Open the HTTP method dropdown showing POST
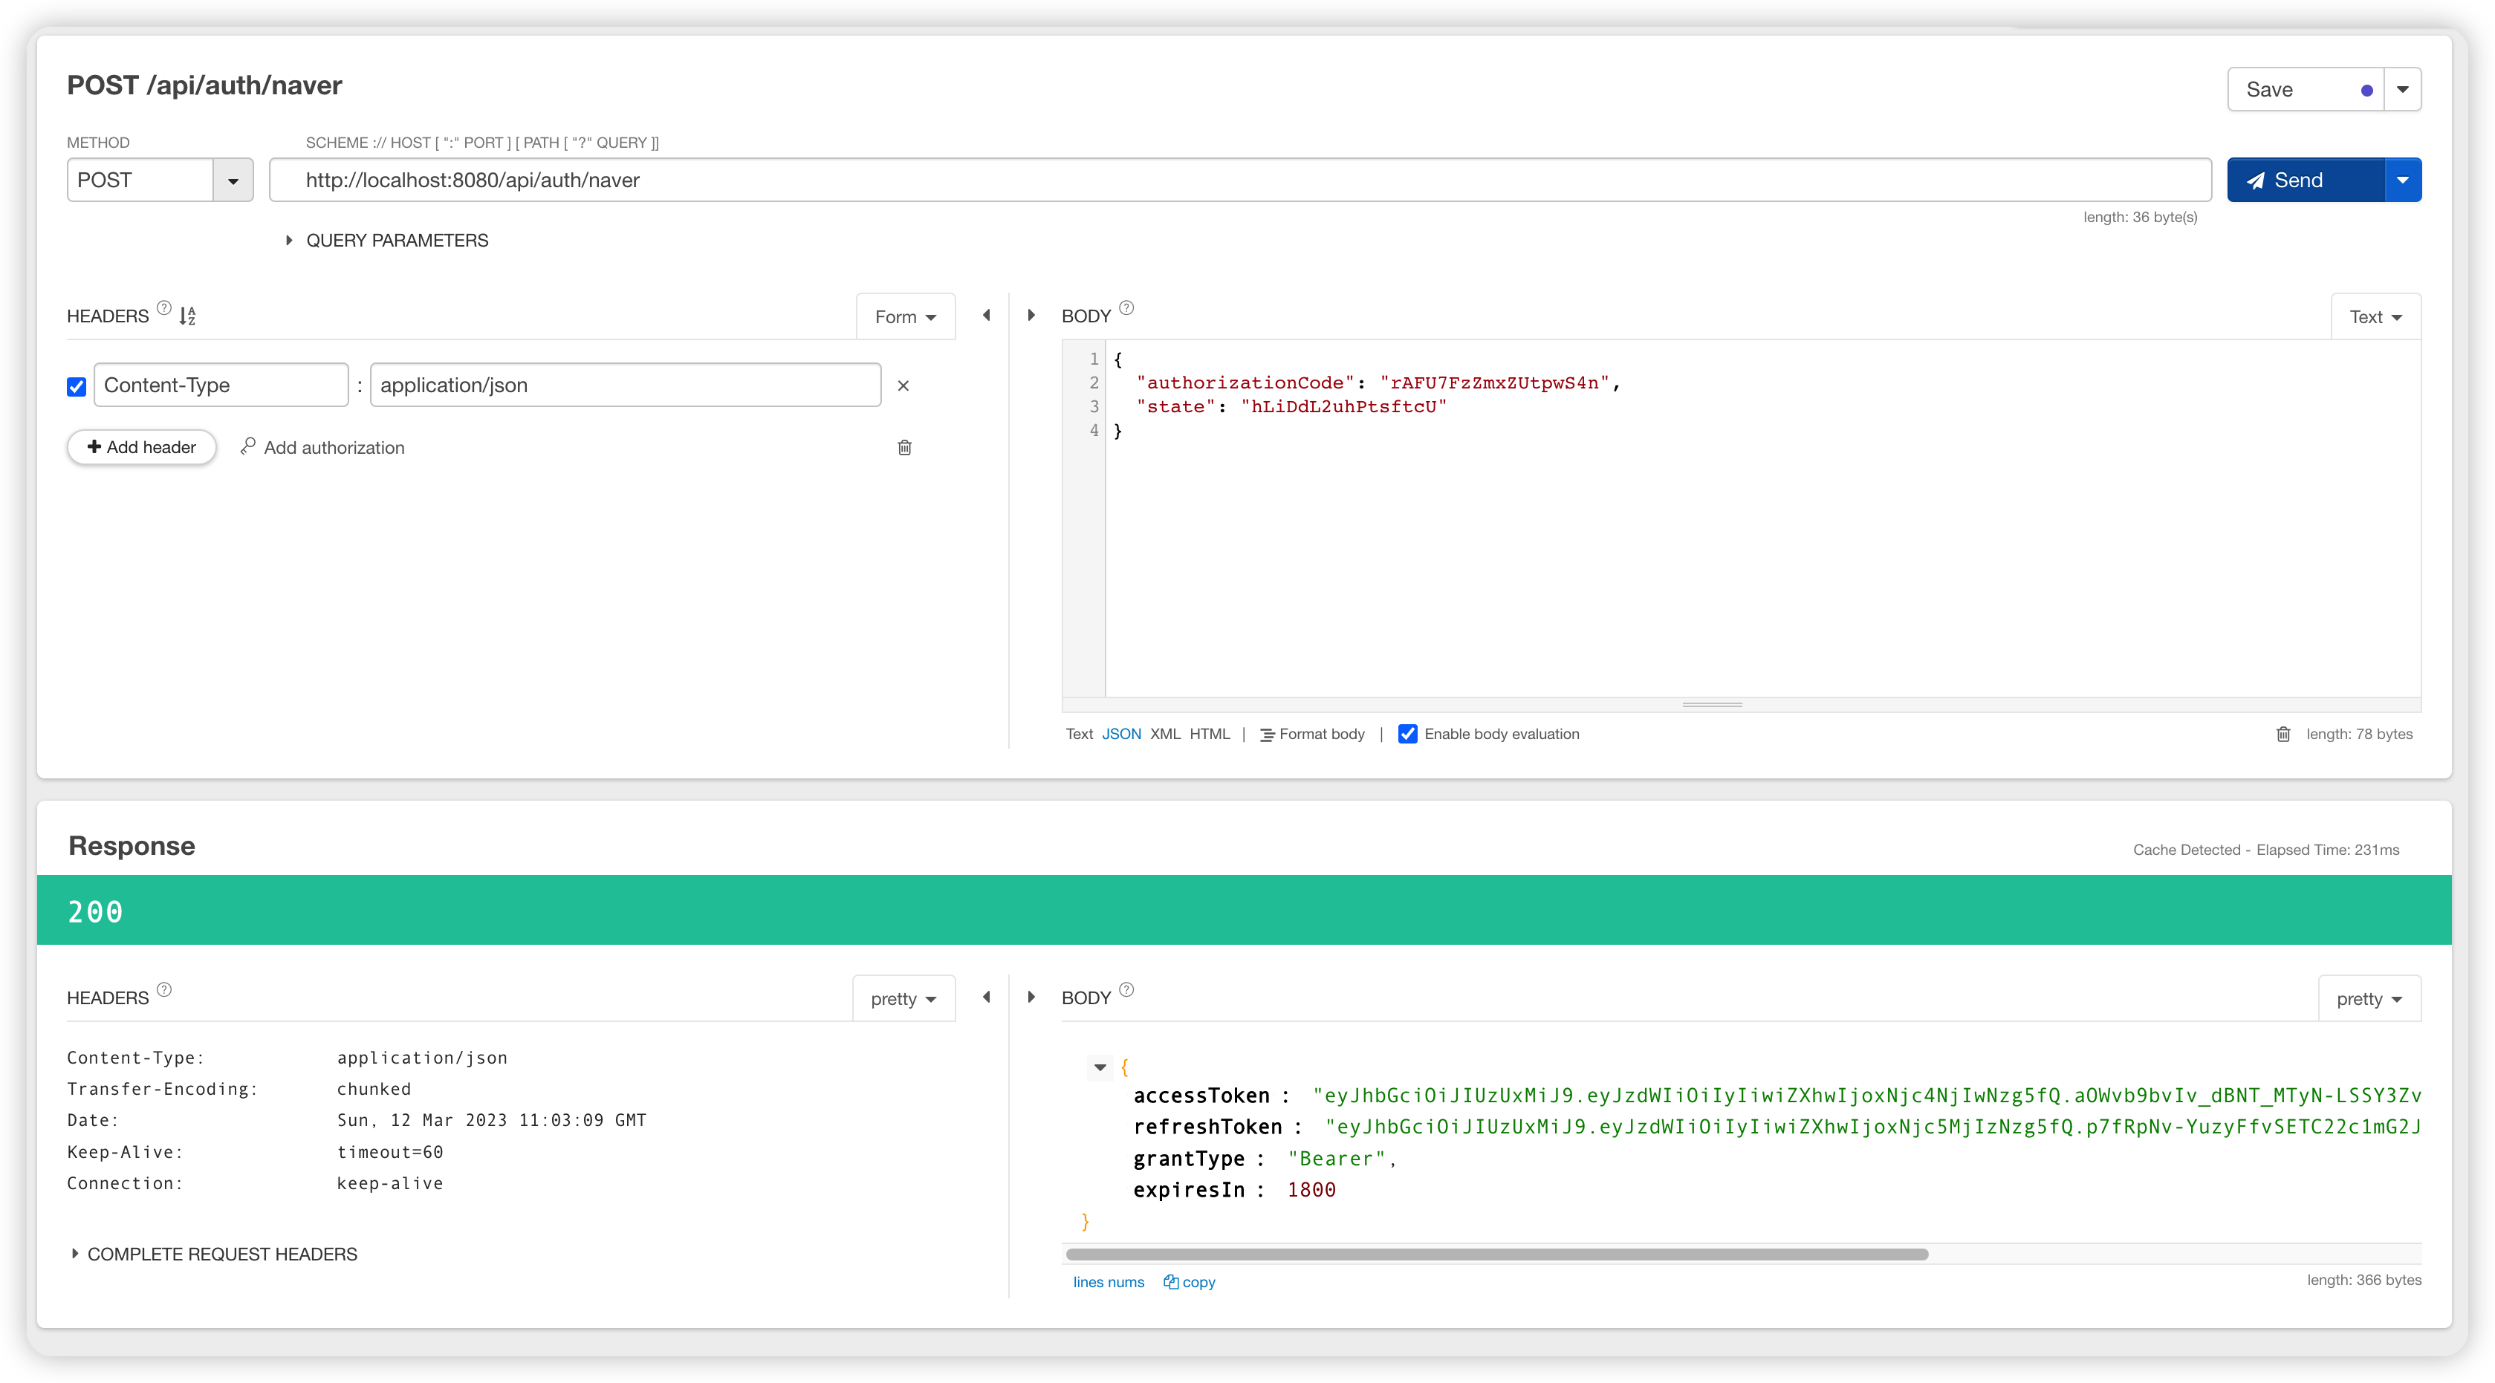Image resolution: width=2495 pixels, height=1383 pixels. 233,181
